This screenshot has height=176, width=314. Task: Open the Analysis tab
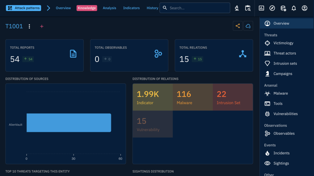point(109,8)
